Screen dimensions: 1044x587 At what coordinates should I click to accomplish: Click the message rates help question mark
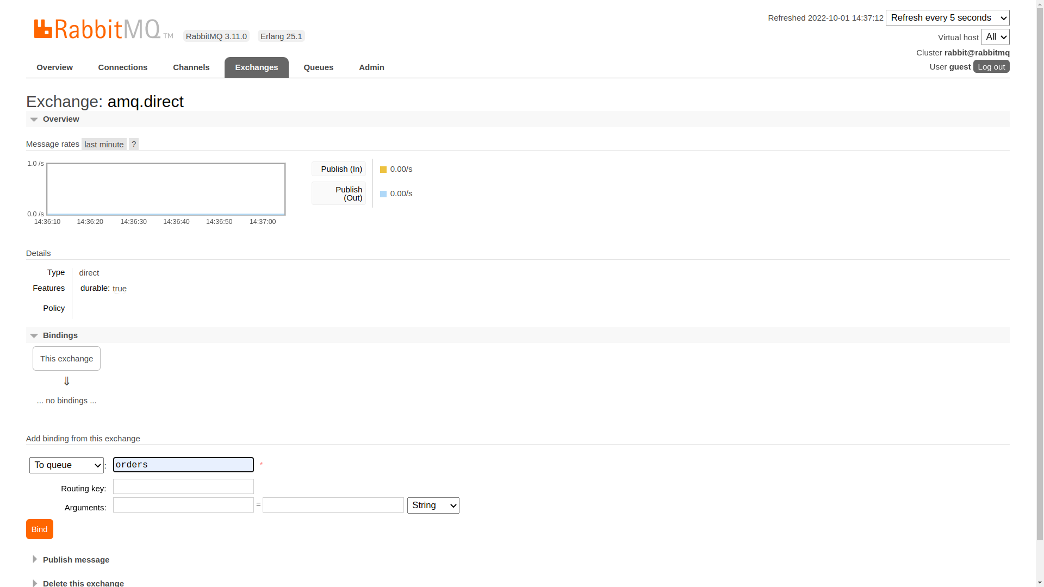pyautogui.click(x=134, y=144)
